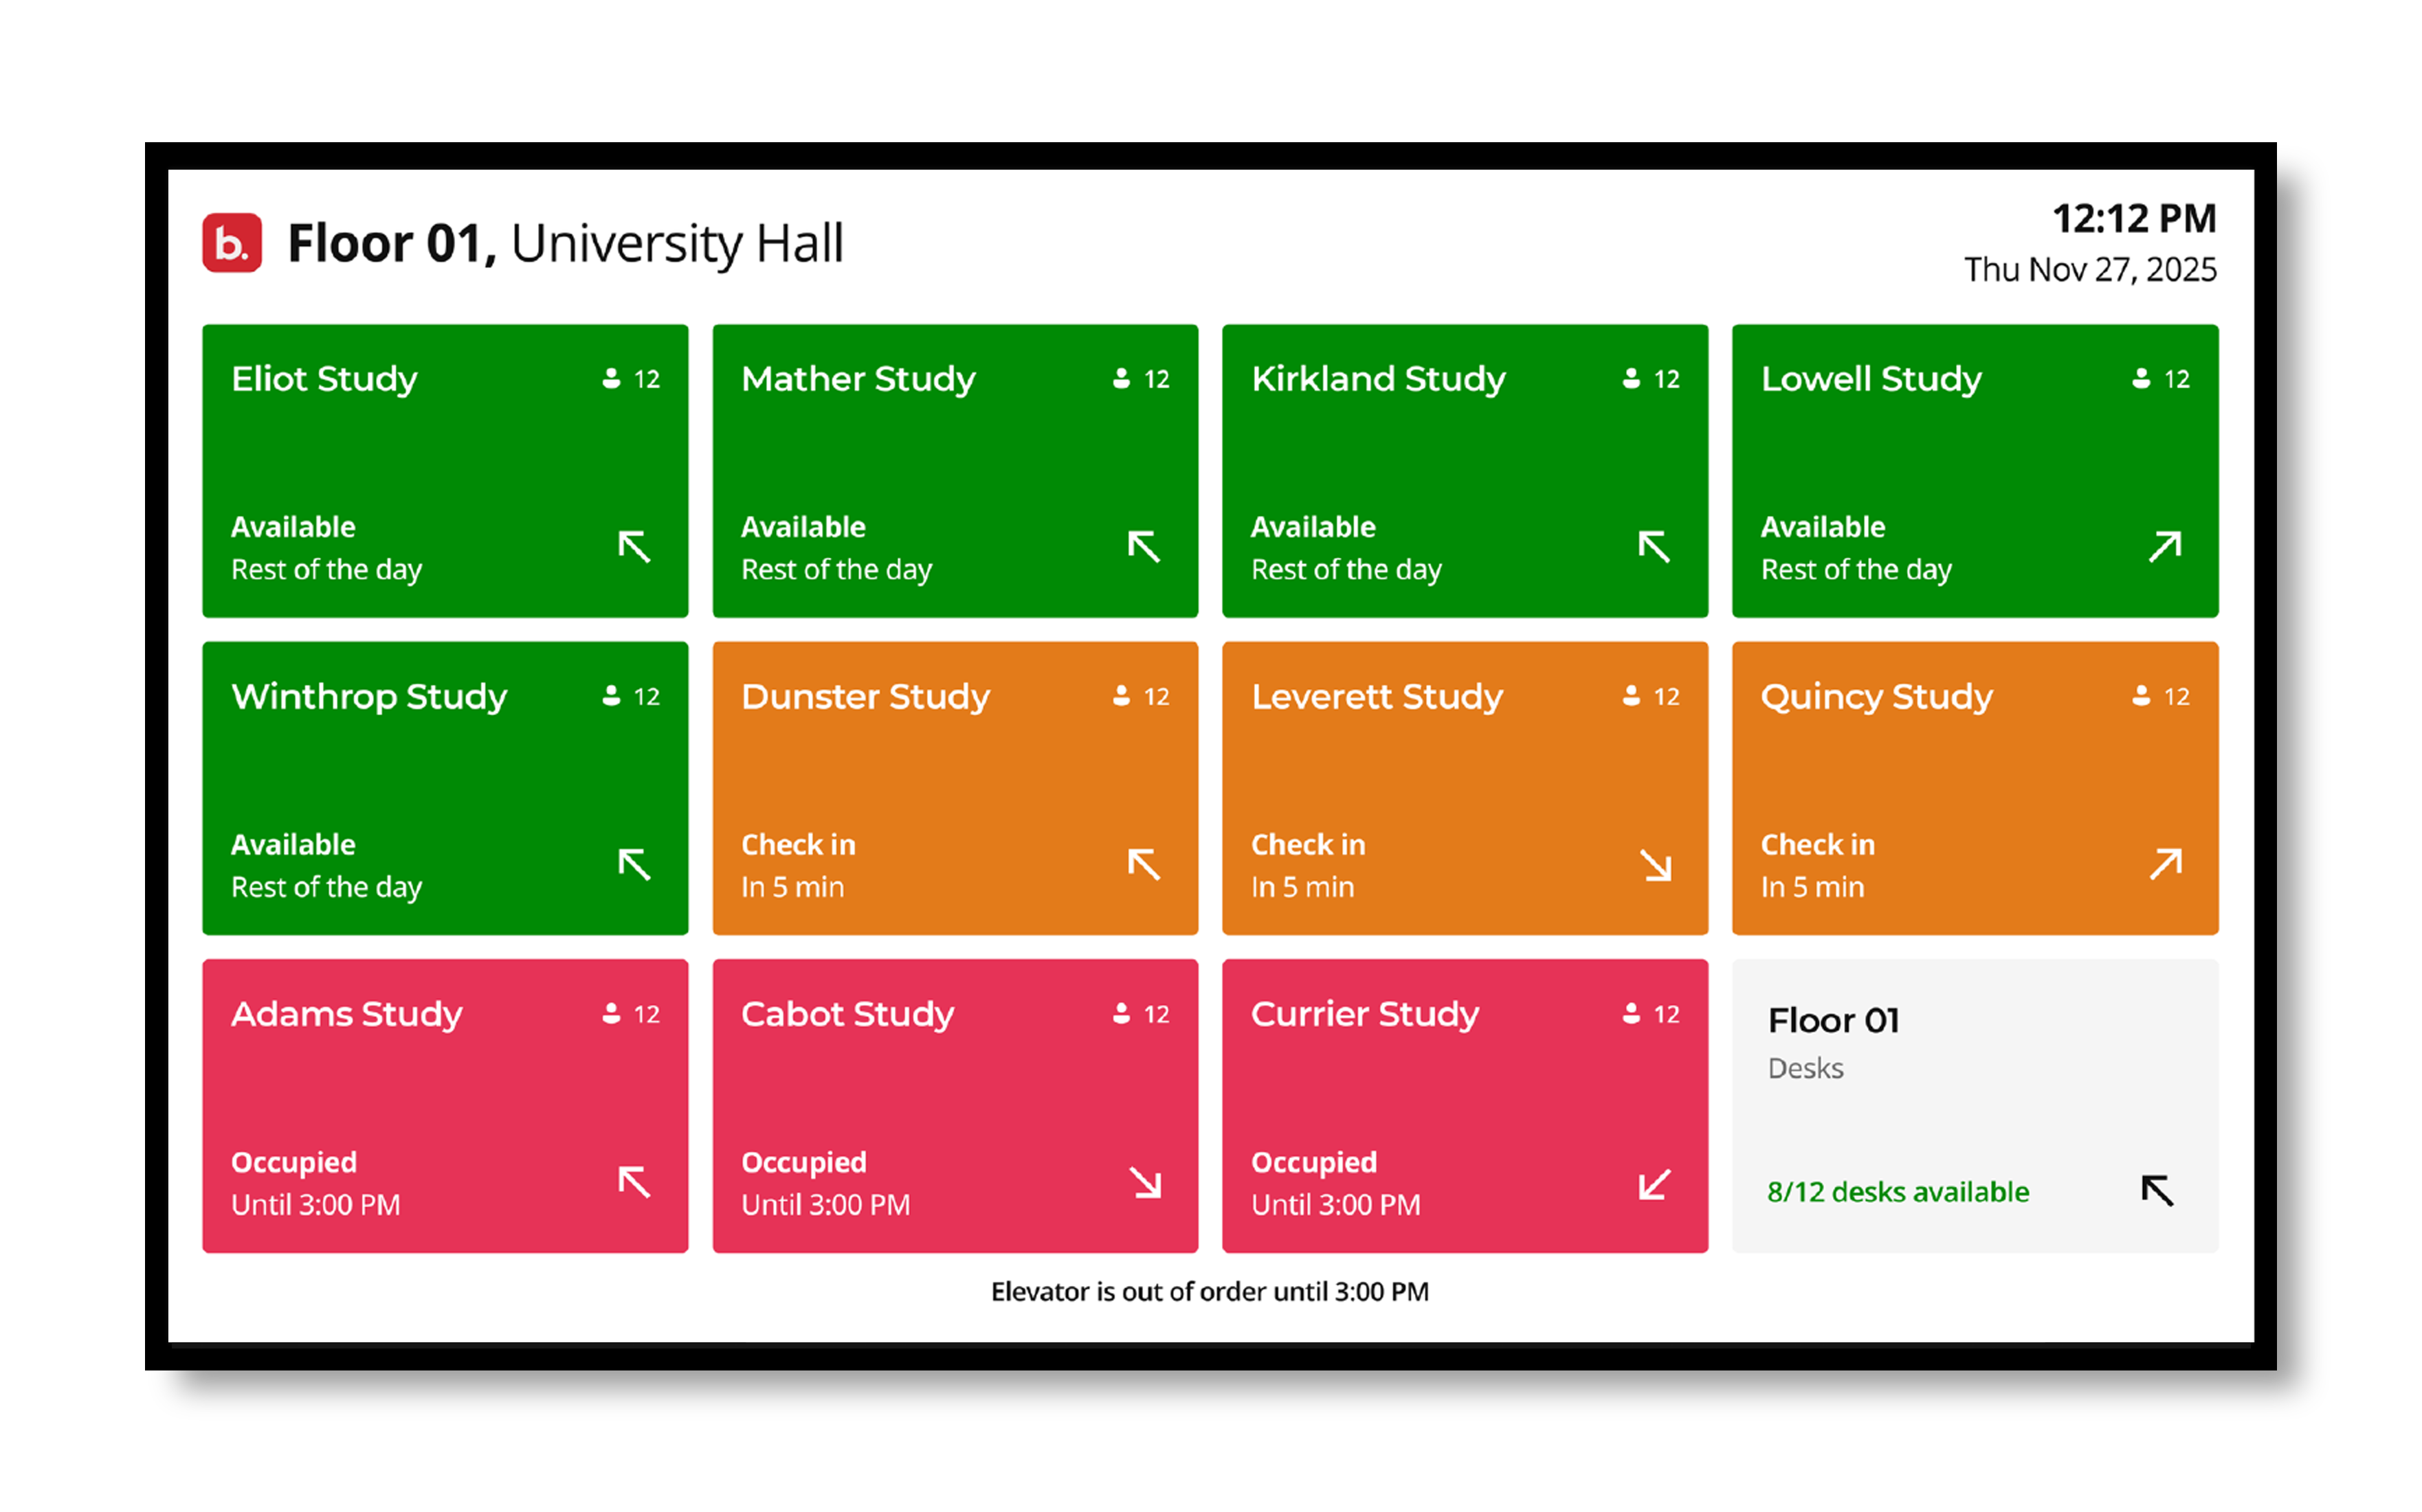
Task: Click 'In 5 min' on Leverett Study
Action: click(x=1302, y=887)
